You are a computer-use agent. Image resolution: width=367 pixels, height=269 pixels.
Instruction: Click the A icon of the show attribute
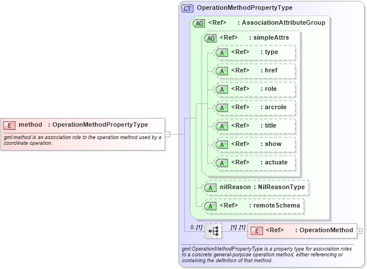222,145
